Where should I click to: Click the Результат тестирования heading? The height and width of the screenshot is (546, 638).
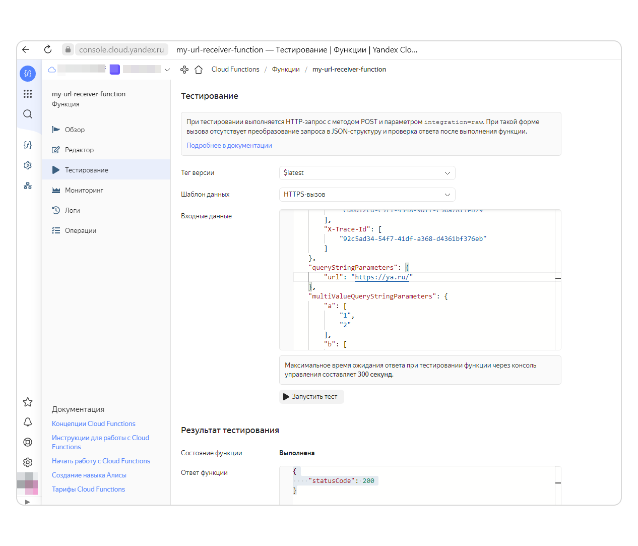230,431
